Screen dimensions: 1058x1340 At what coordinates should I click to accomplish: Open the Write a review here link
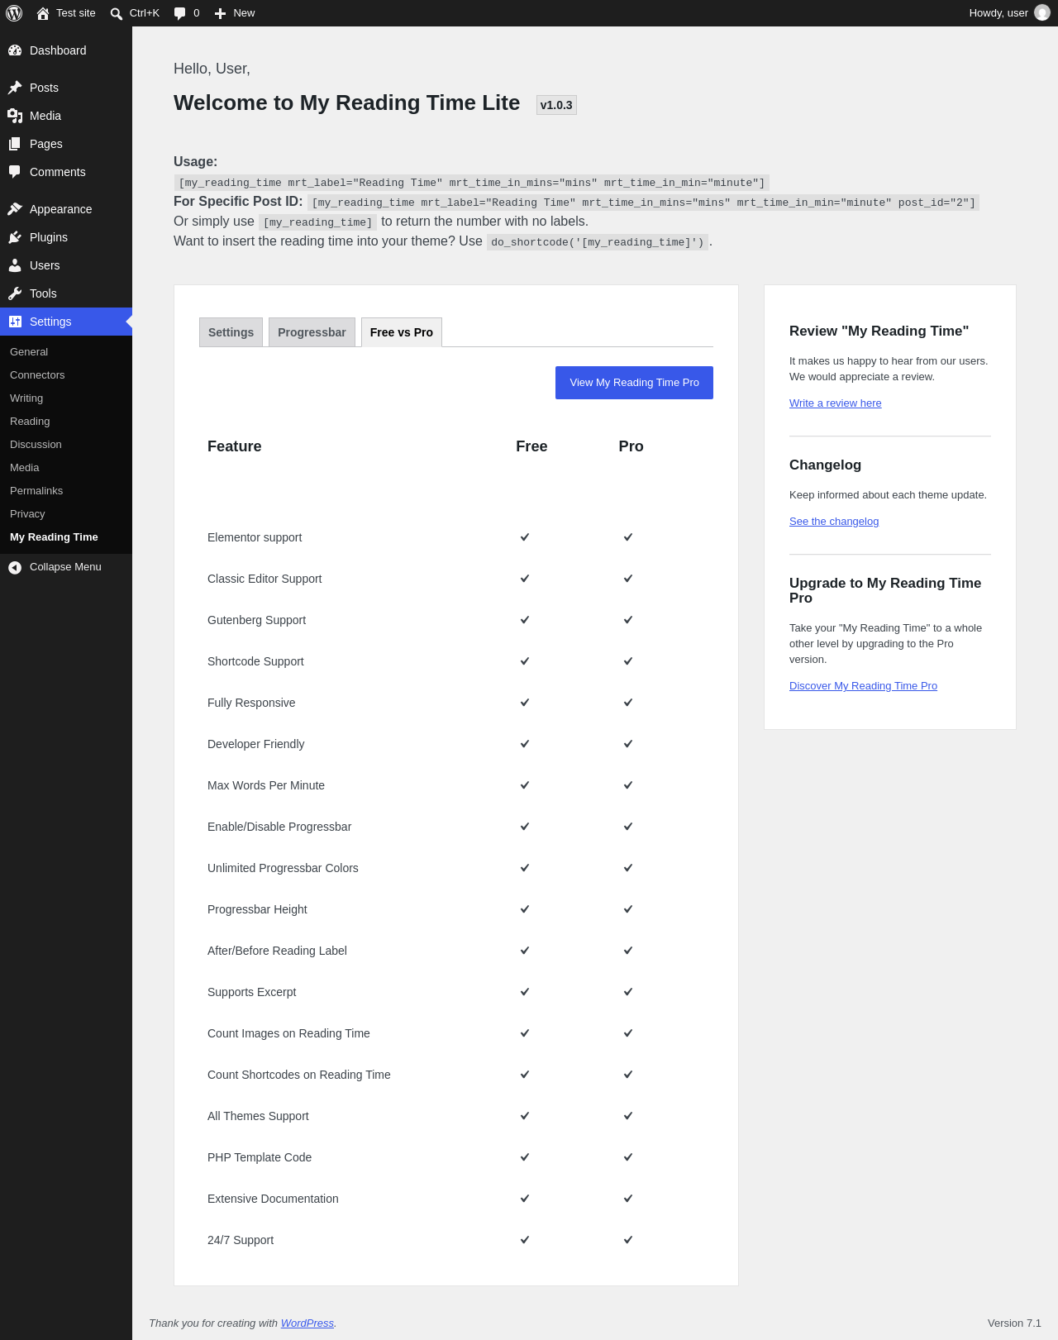tap(836, 403)
